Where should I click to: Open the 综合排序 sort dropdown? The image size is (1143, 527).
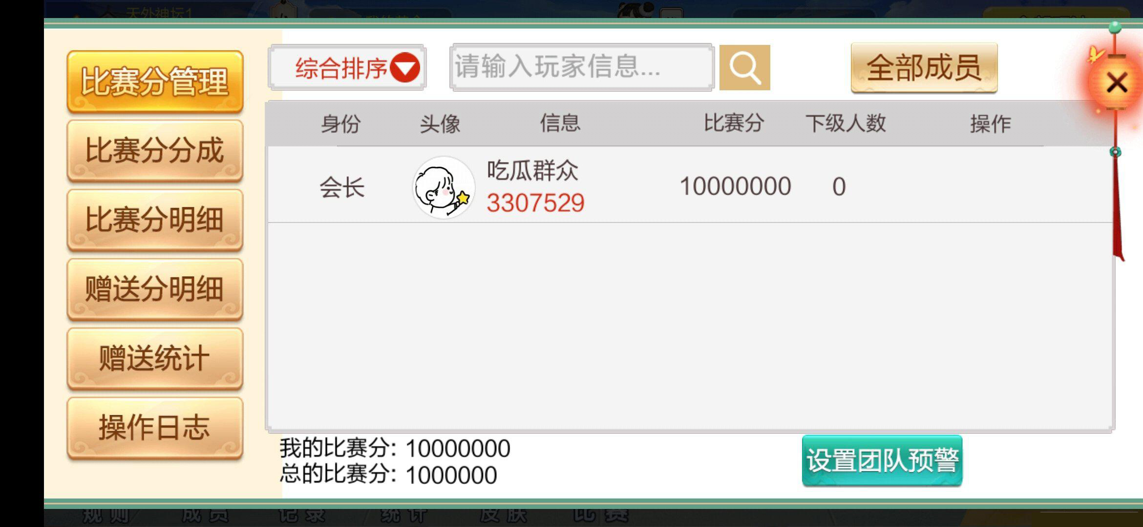(x=347, y=68)
